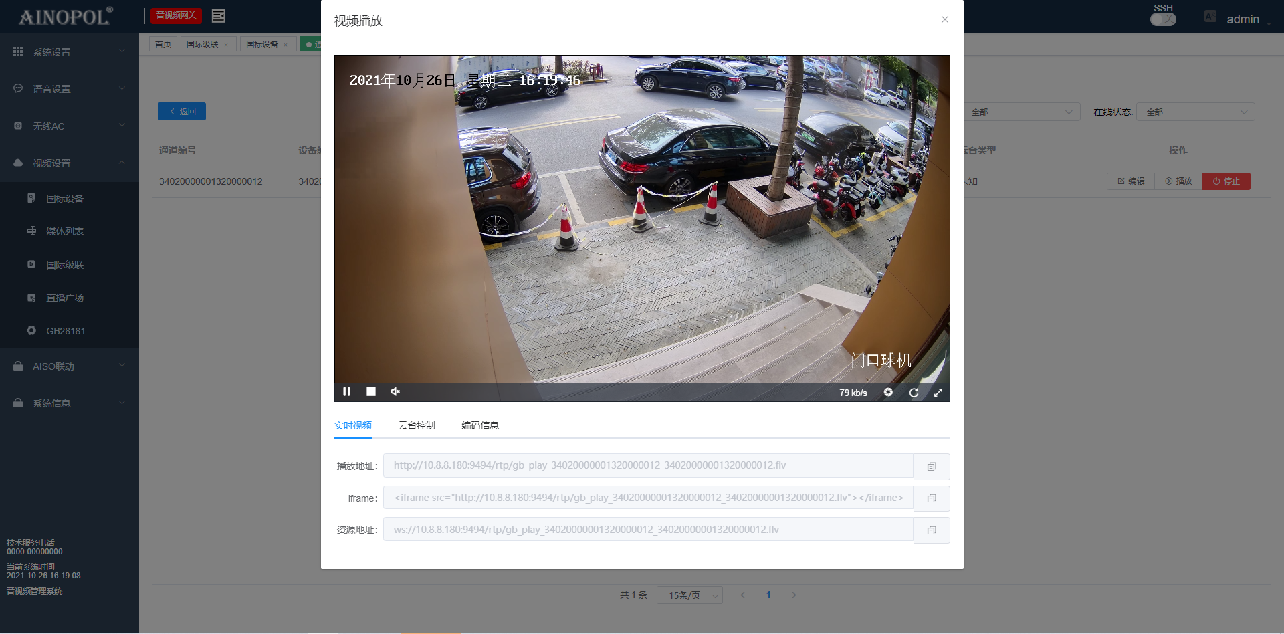Open the 编码信息 tab
Image resolution: width=1284 pixels, height=634 pixels.
click(479, 425)
